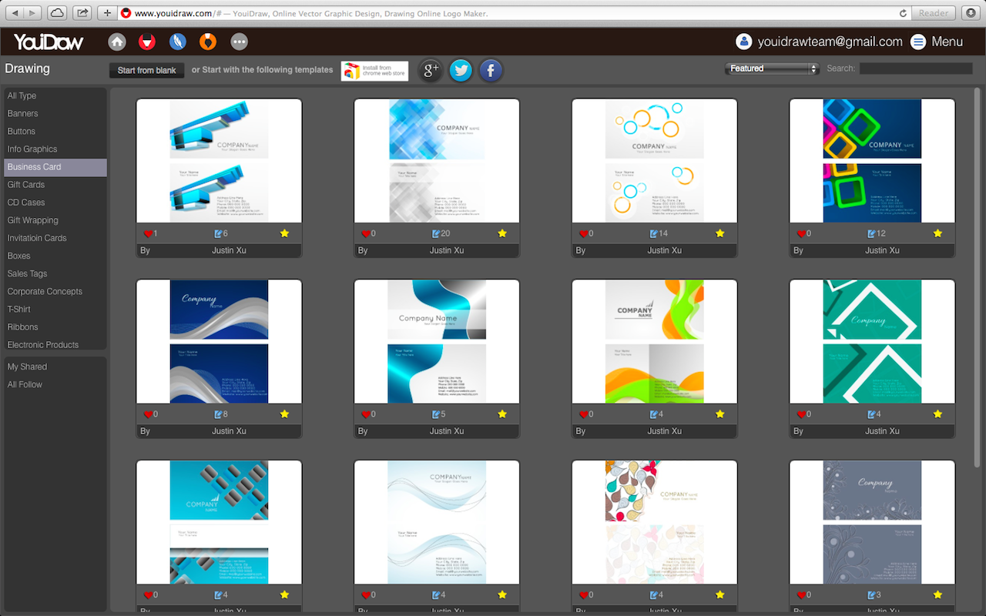This screenshot has height=616, width=986.
Task: Click the Reader button in Safari's address bar
Action: 933,12
